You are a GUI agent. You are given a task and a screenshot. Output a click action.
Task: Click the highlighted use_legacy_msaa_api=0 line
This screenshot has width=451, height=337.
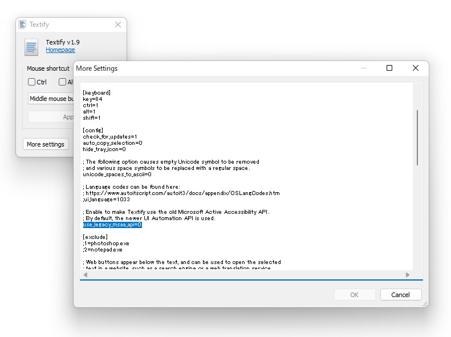(x=112, y=225)
